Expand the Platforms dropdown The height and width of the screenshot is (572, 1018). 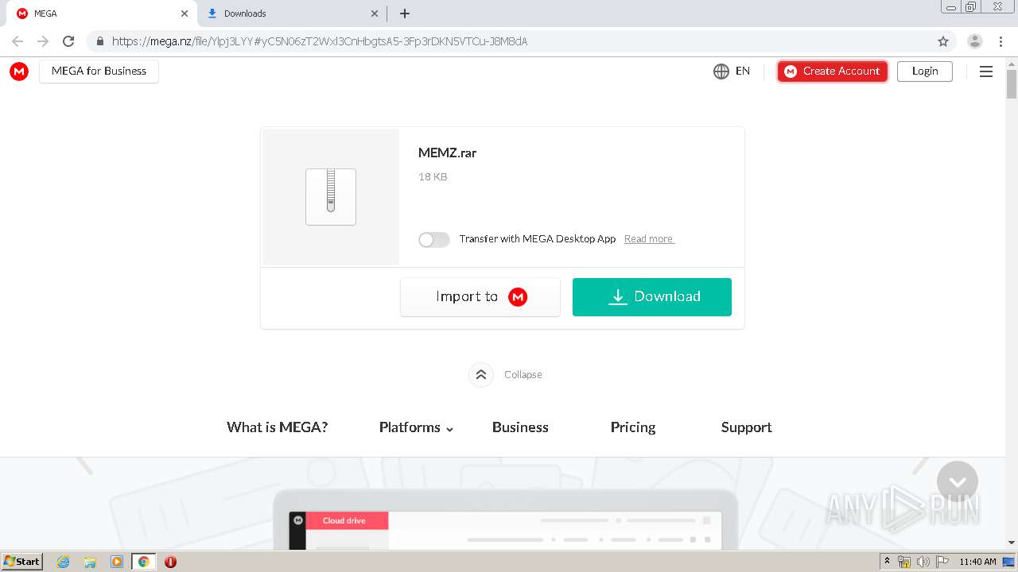(x=416, y=427)
